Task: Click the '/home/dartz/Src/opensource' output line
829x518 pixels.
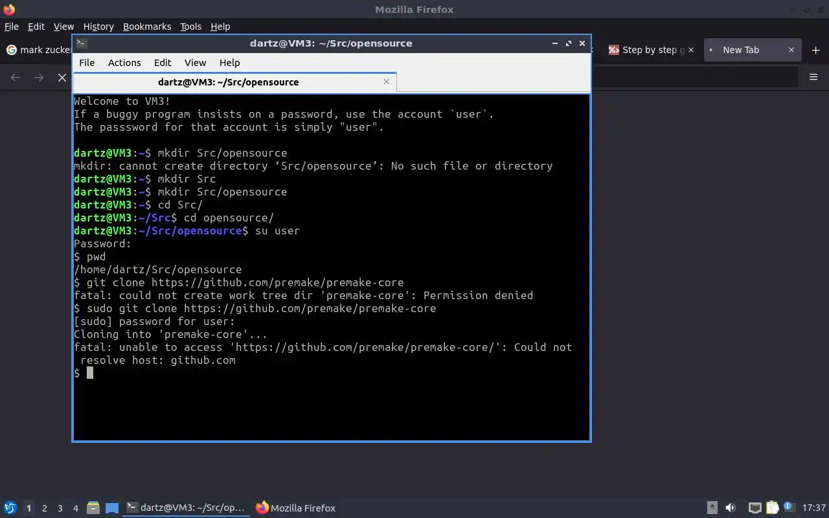Action: click(158, 269)
